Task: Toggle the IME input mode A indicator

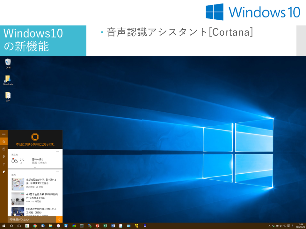Action: (292, 226)
